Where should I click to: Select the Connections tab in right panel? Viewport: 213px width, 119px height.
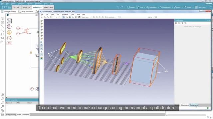(194, 105)
